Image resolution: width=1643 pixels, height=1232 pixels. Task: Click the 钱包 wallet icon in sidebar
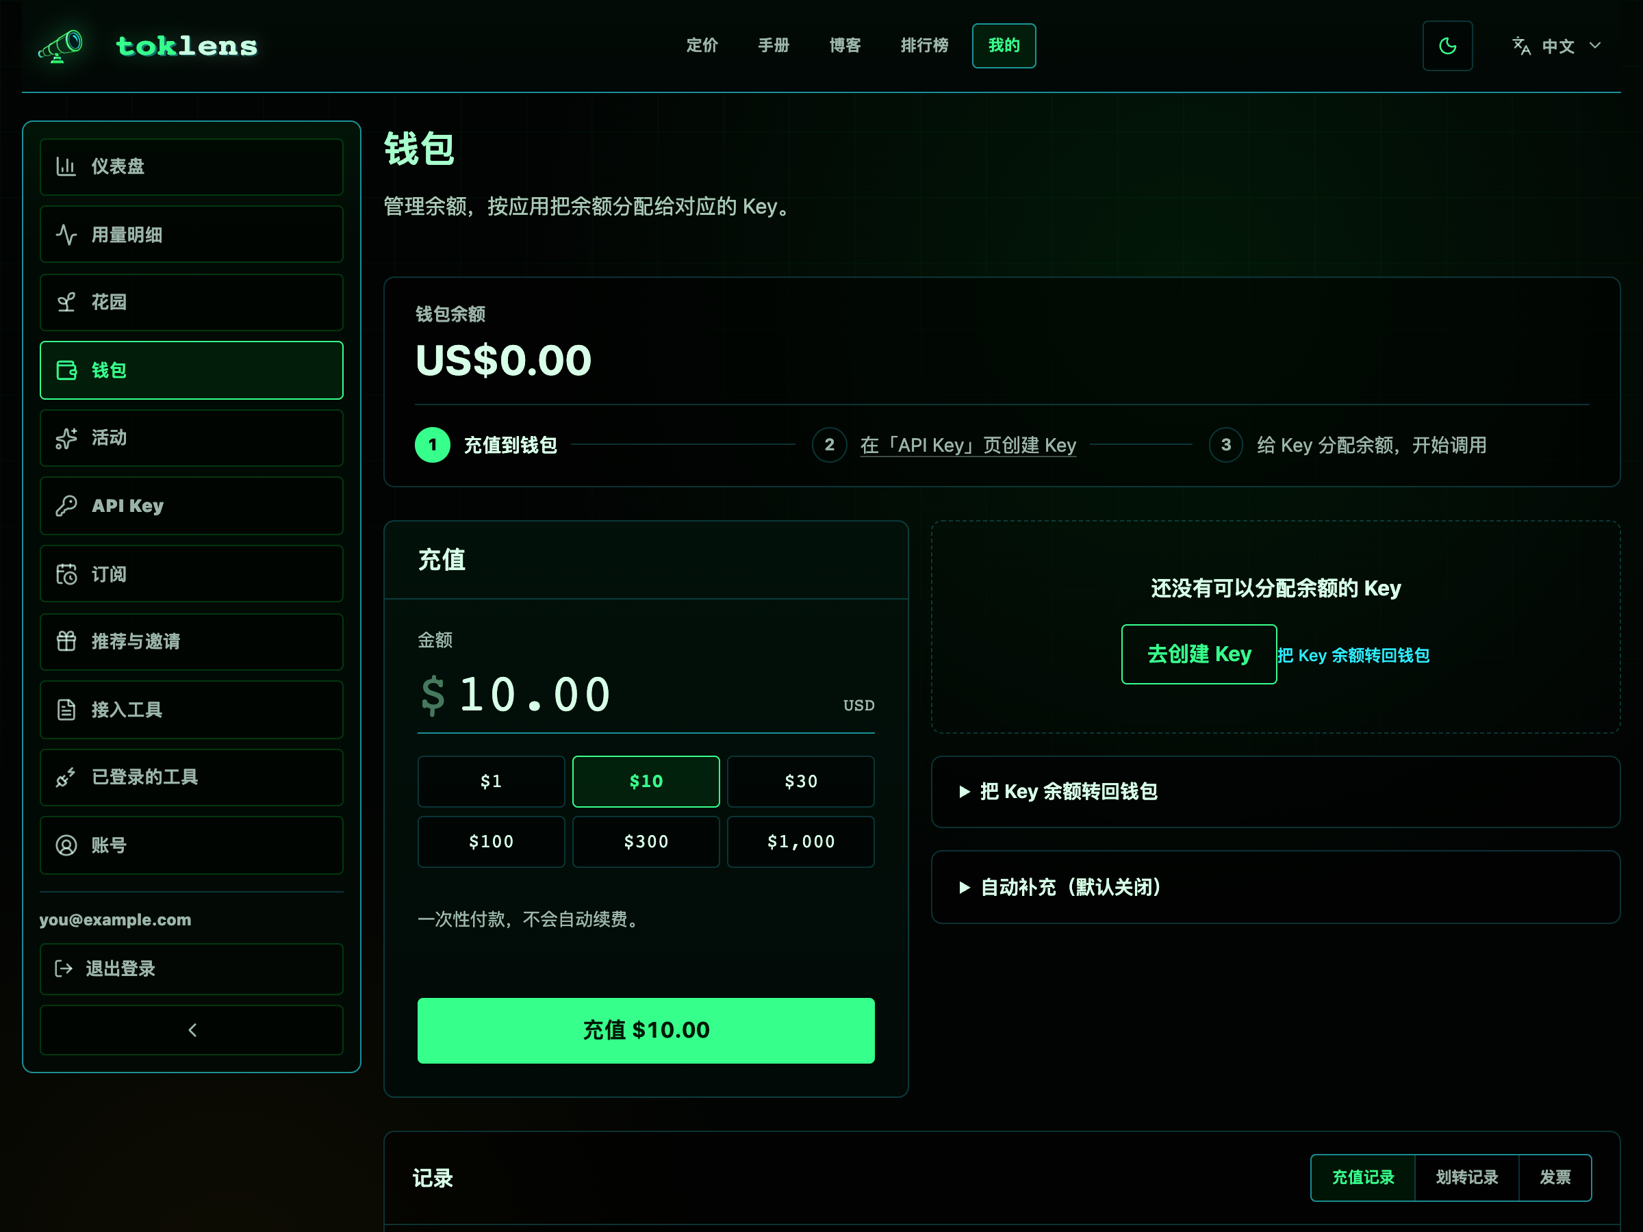tap(66, 370)
